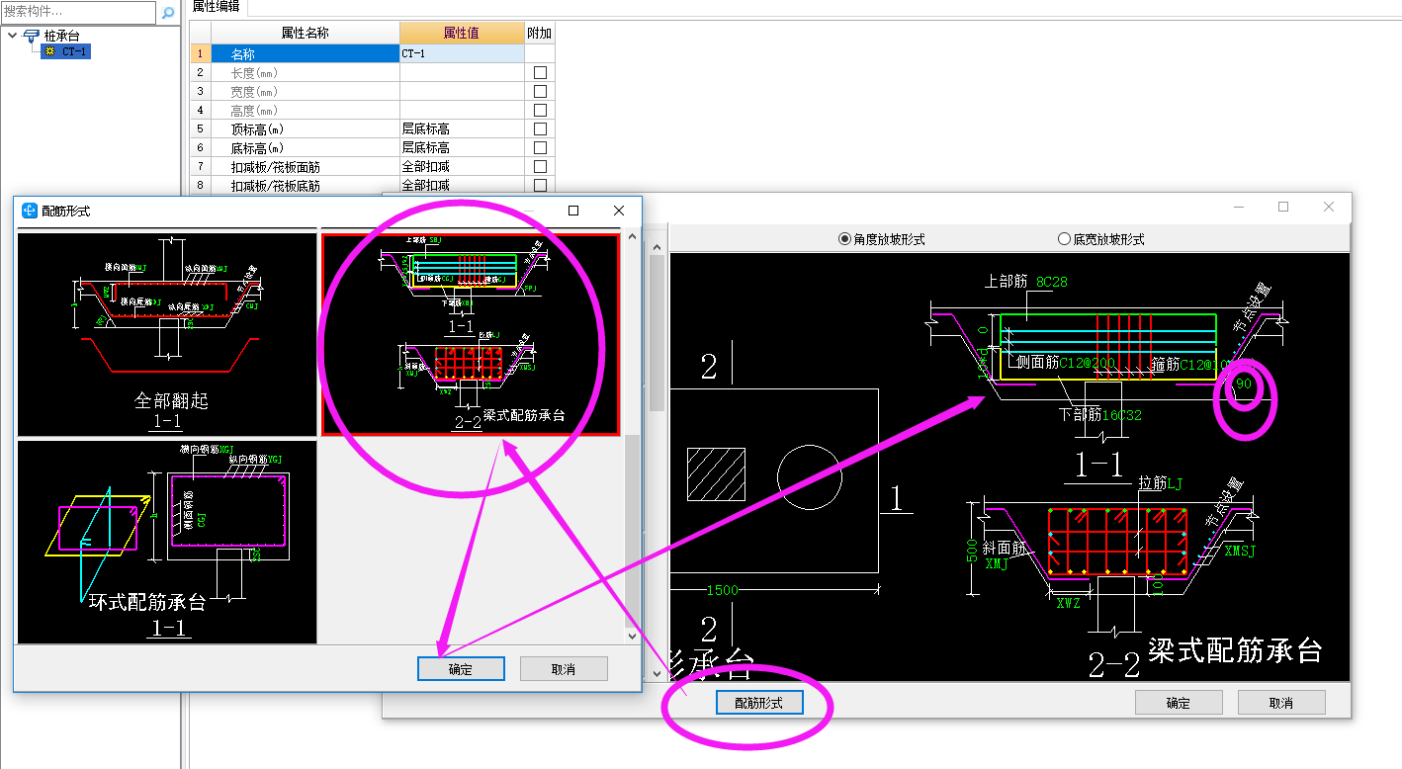Close the 配筋形式 dialog
The height and width of the screenshot is (769, 1402).
tap(619, 211)
